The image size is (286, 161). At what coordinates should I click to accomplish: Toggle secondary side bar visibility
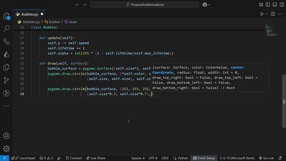(x=282, y=5)
